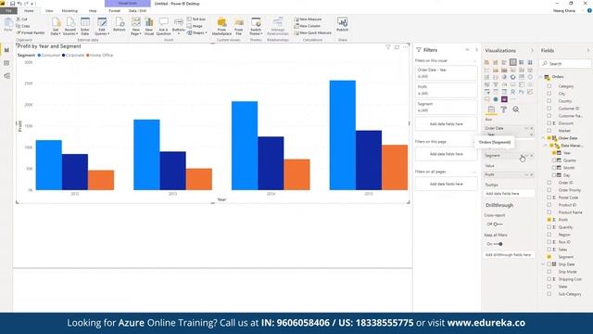This screenshot has height=334, width=593.
Task: Open the Segment legend field dropdown
Action: 526,156
